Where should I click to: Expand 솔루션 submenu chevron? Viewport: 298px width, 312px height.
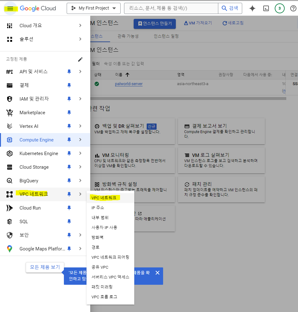(x=80, y=39)
